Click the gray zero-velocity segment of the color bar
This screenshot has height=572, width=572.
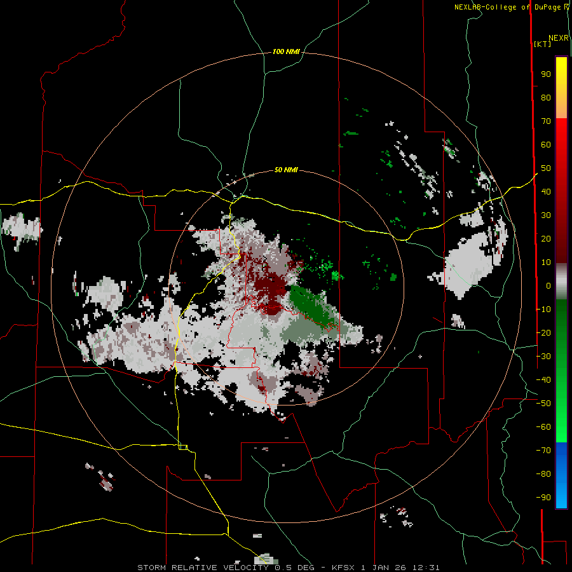point(561,282)
